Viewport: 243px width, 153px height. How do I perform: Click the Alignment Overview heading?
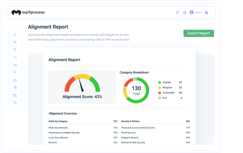coord(63,113)
